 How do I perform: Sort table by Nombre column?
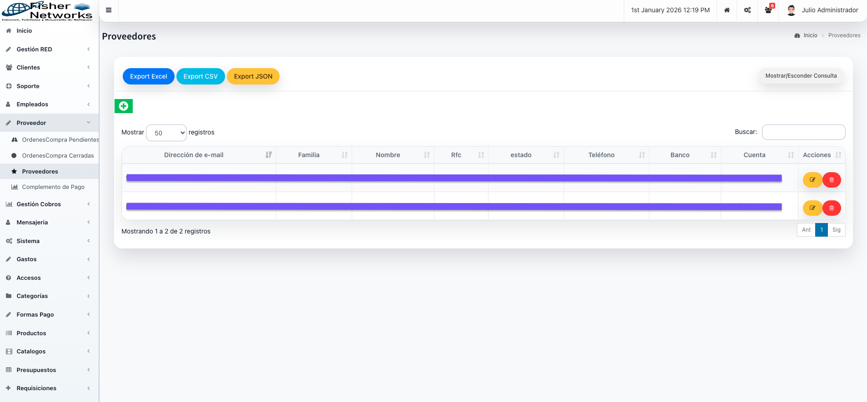tap(388, 155)
